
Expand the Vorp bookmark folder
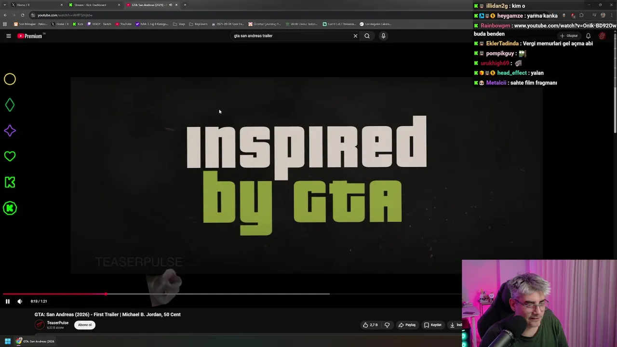(x=179, y=24)
